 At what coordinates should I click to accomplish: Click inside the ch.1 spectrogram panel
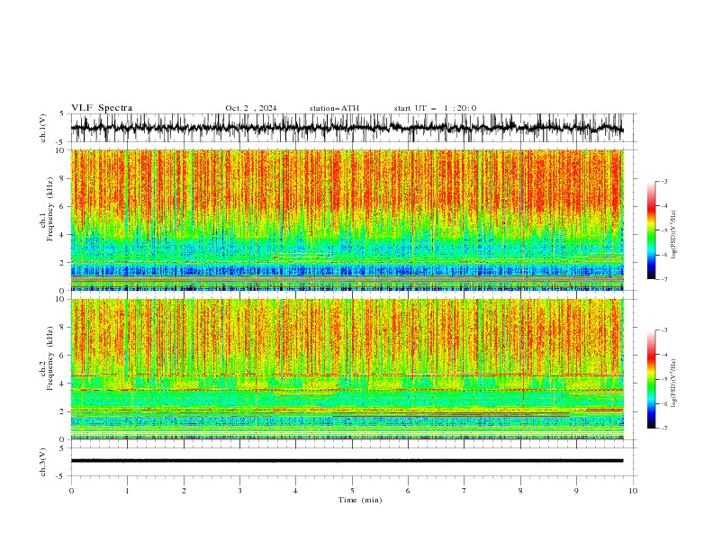pyautogui.click(x=347, y=220)
